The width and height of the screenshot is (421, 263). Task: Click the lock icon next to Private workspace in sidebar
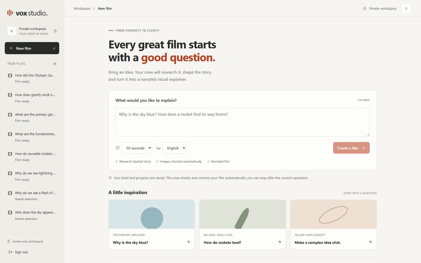point(55,31)
